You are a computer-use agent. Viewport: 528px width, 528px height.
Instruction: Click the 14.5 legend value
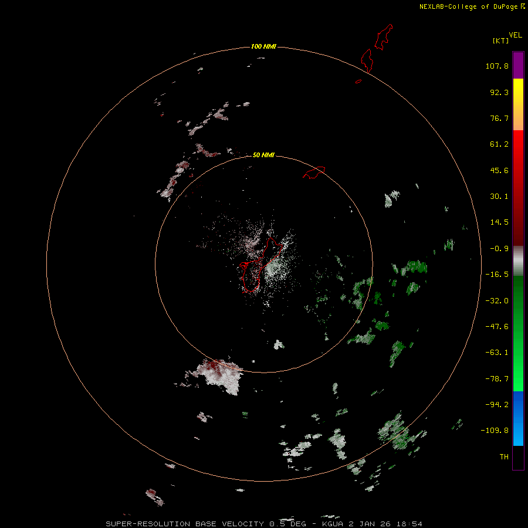pyautogui.click(x=499, y=222)
